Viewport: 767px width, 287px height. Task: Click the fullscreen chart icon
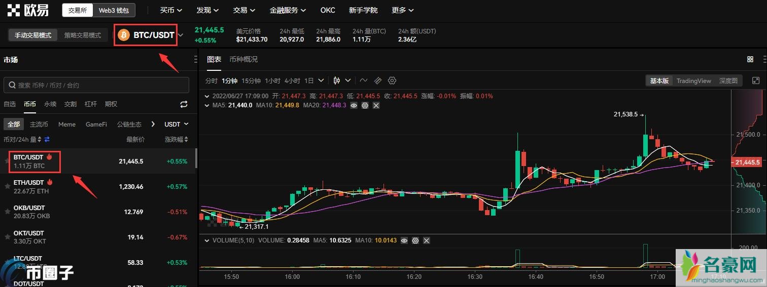pos(756,80)
